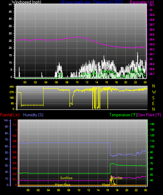Click the "Windspeed (mph)" axis title
This screenshot has height=195, width=163.
[26, 2]
